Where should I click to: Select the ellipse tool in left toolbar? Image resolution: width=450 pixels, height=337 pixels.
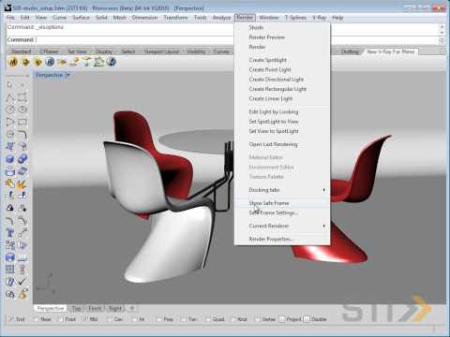click(22, 110)
